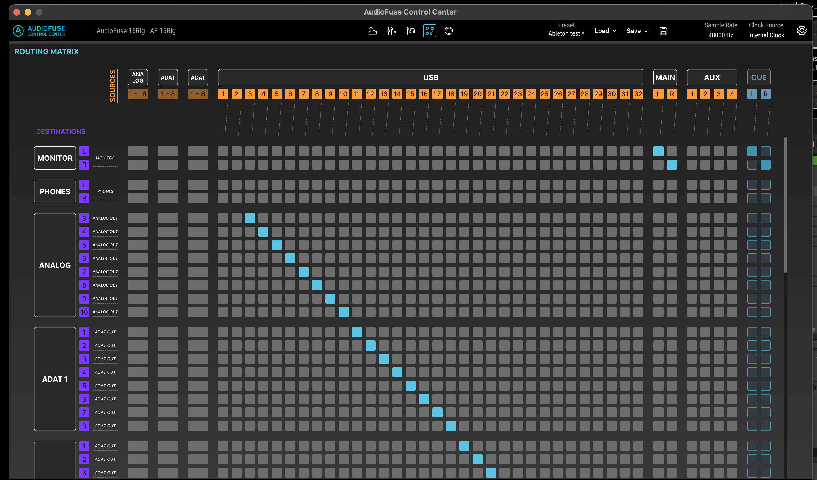Click the second ADAT source group header
Screen dimensions: 817x480
coord(198,78)
